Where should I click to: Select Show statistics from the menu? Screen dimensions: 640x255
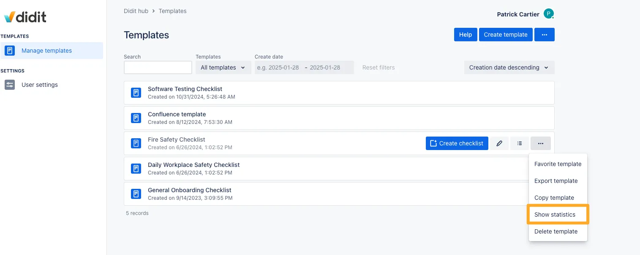point(558,215)
